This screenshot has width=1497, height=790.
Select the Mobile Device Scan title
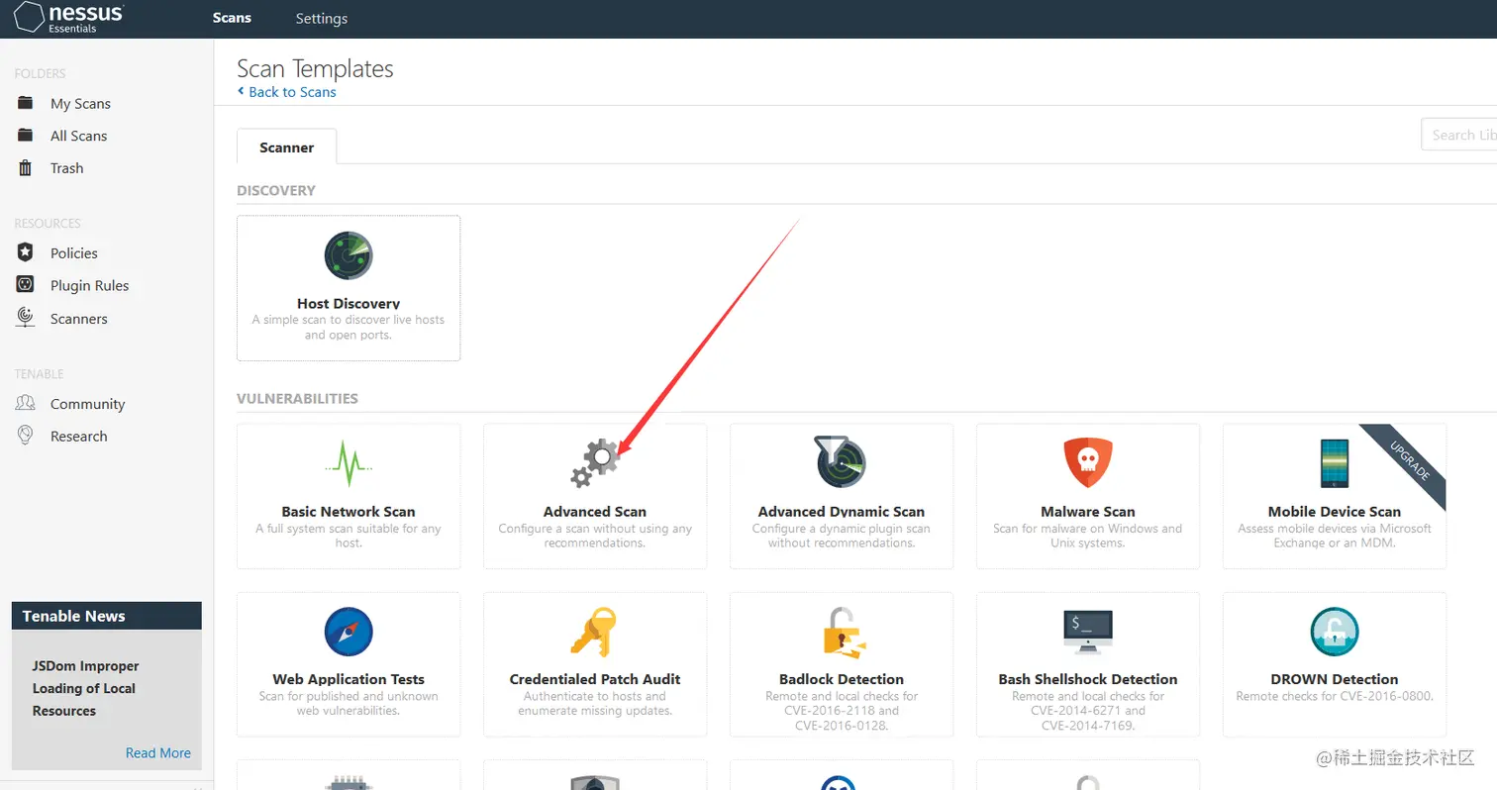pos(1335,512)
